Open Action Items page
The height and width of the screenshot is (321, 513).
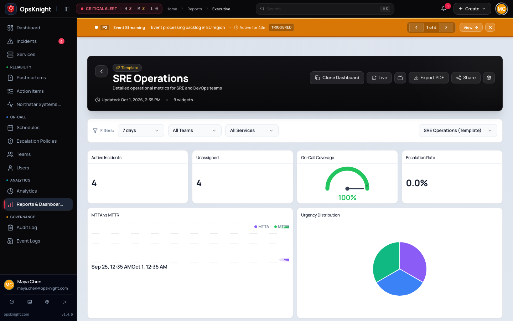[x=38, y=91]
